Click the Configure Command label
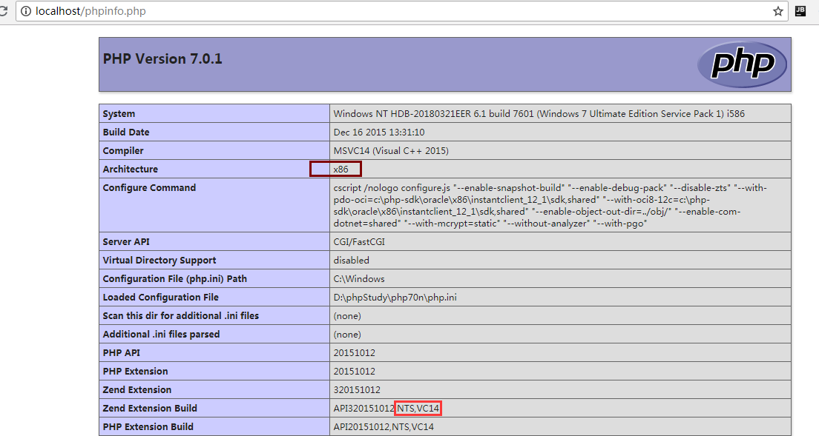 (149, 188)
